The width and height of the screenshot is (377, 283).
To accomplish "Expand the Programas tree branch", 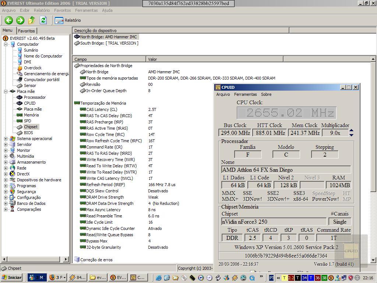I will point(6,186).
